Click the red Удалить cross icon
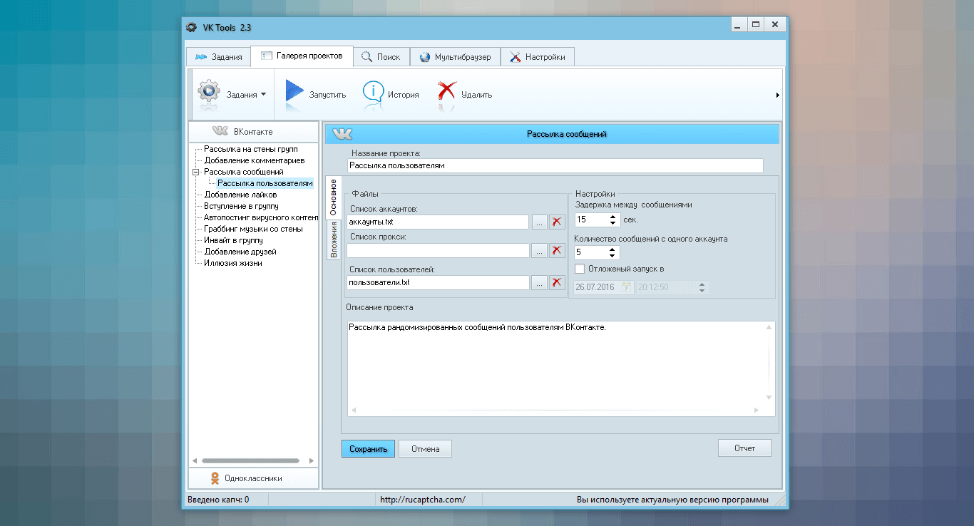This screenshot has width=974, height=526. 446,93
